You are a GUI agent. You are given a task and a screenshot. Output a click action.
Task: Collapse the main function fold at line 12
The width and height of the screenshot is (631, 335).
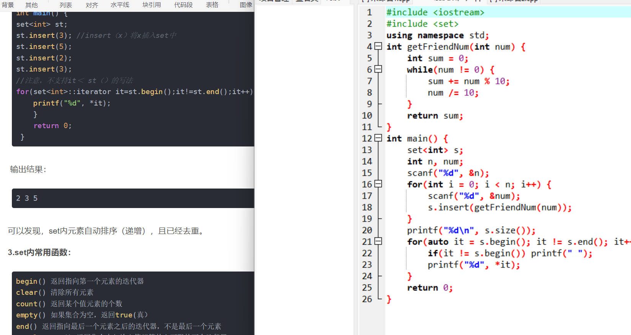pyautogui.click(x=378, y=138)
